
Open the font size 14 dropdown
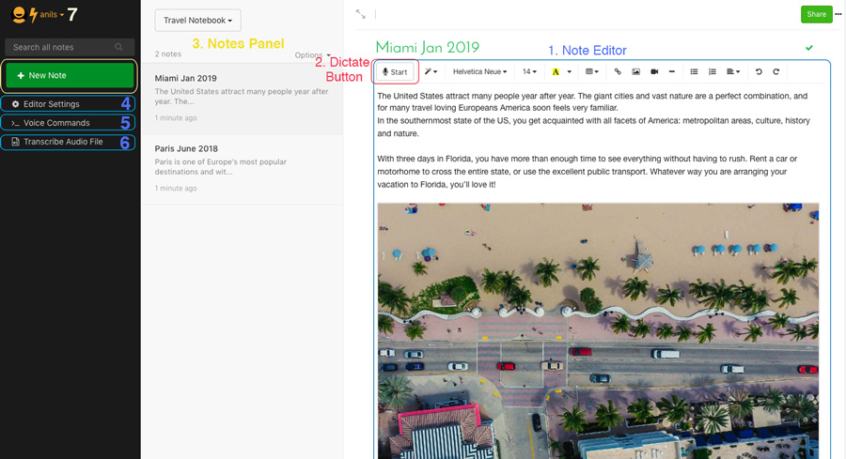[x=528, y=71]
